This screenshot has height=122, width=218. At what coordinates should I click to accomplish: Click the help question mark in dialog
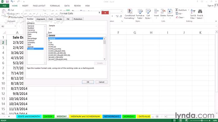point(99,13)
